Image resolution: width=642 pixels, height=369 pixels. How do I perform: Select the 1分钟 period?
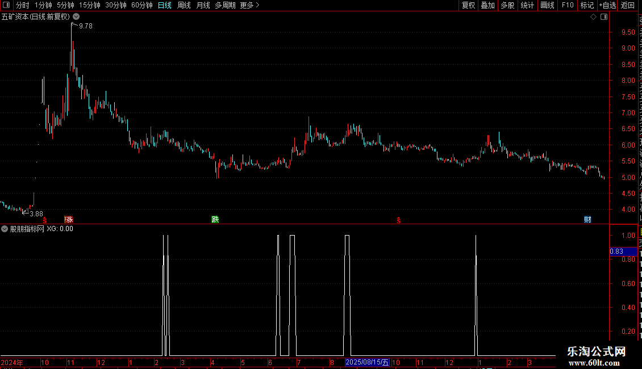(43, 5)
